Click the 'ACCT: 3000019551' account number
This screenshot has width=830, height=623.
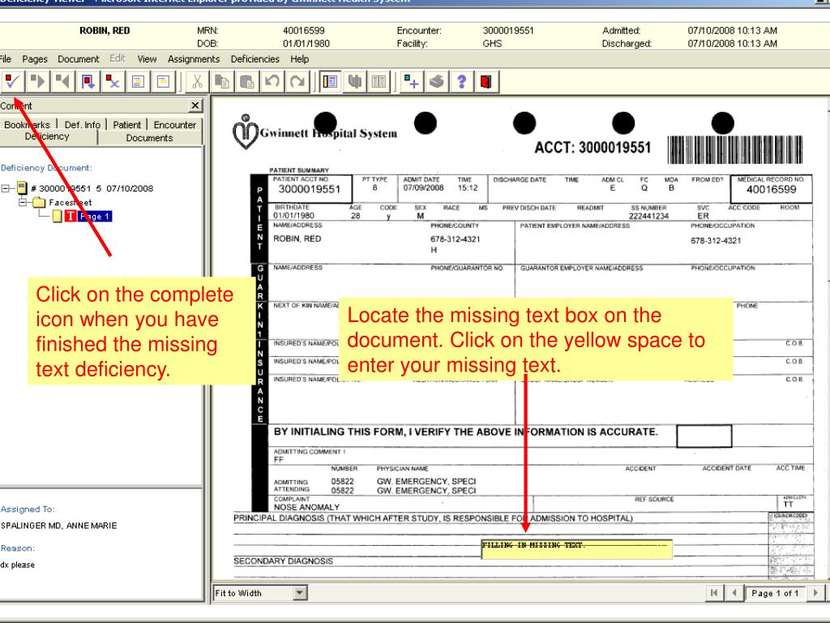593,148
